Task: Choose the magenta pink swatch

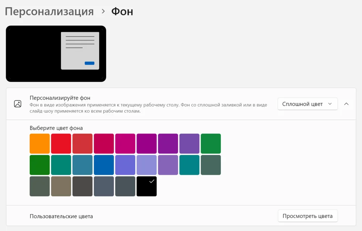Action: tap(125, 144)
